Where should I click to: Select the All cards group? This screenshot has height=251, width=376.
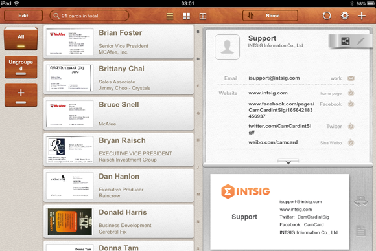(x=21, y=39)
